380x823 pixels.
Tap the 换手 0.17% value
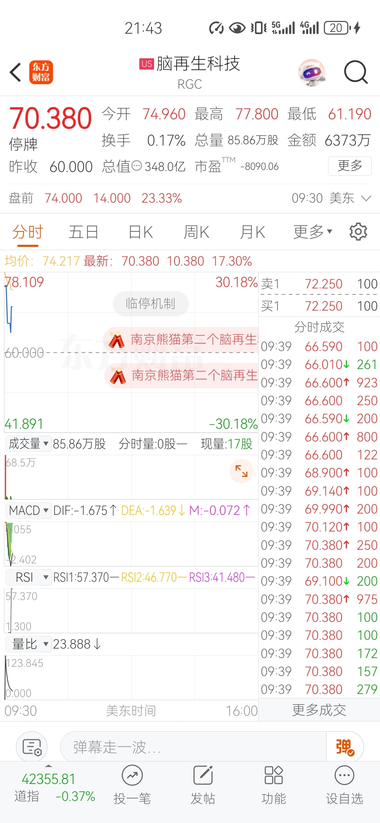166,140
